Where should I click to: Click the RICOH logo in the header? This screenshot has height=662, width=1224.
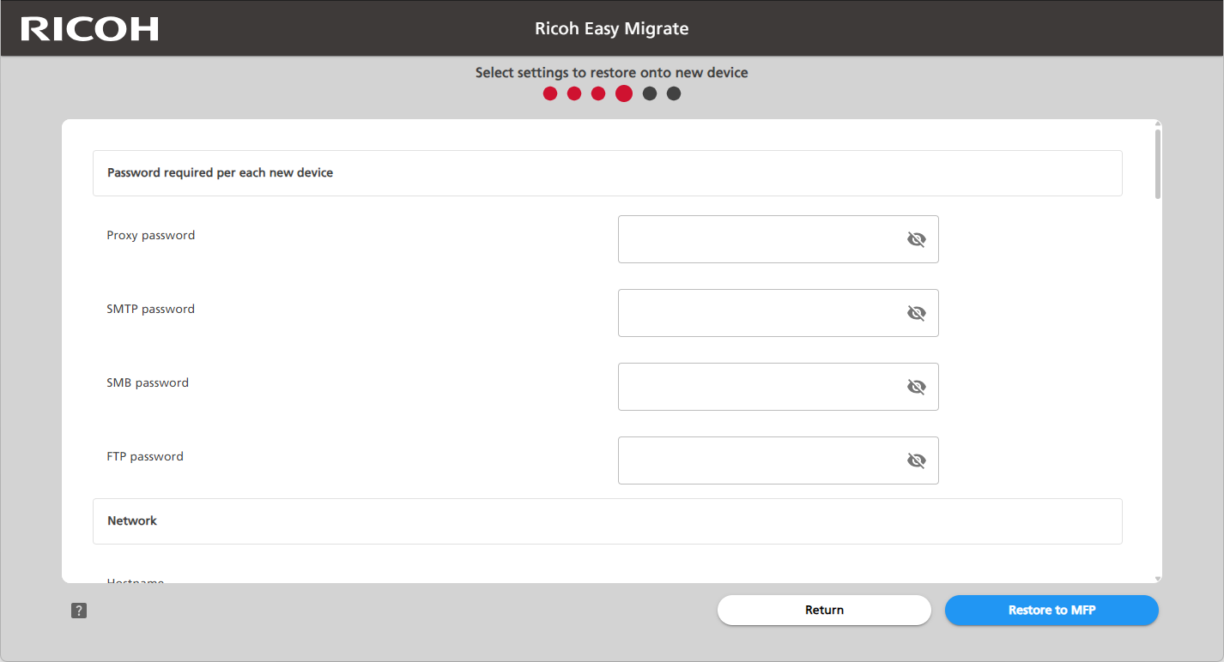click(x=89, y=28)
